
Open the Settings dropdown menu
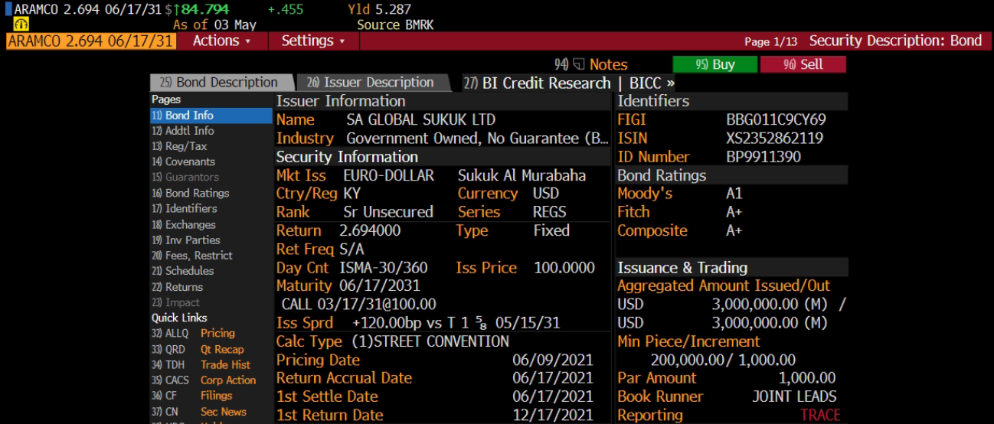point(313,41)
